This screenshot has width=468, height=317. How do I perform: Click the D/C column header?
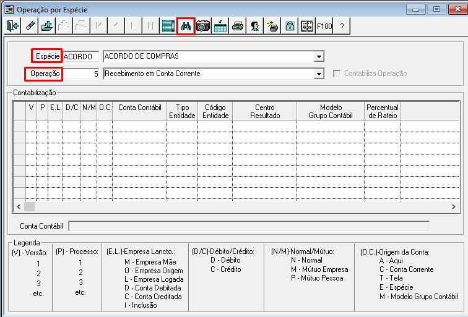72,111
